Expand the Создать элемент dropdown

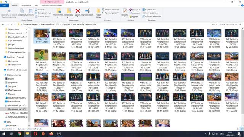pos(111,10)
